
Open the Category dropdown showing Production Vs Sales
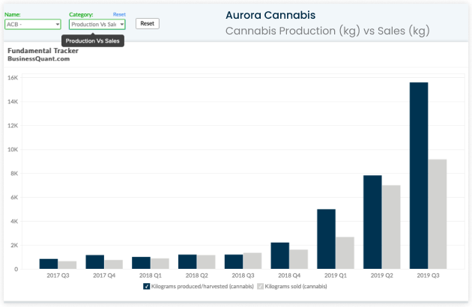(97, 25)
